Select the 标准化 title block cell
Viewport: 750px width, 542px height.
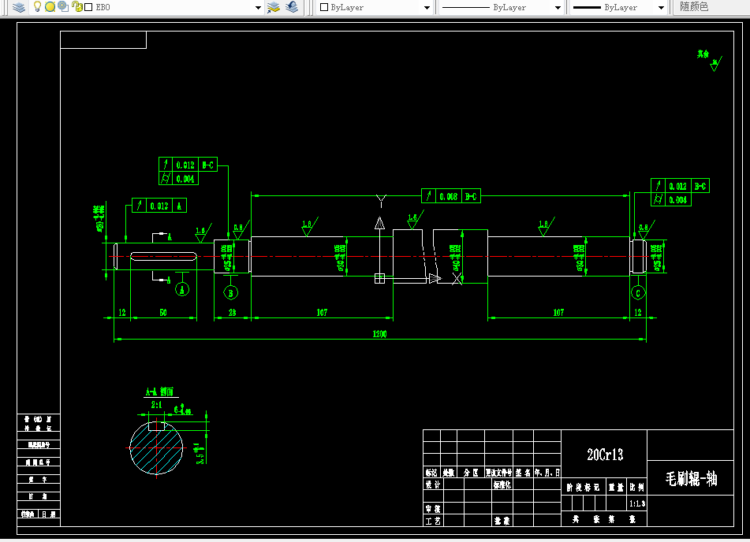coord(502,484)
